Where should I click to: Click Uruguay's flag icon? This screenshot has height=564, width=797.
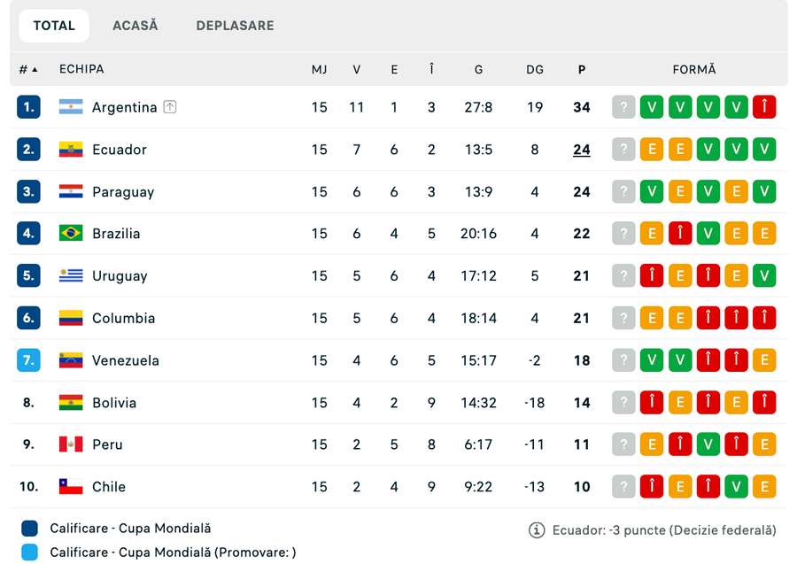(x=71, y=275)
